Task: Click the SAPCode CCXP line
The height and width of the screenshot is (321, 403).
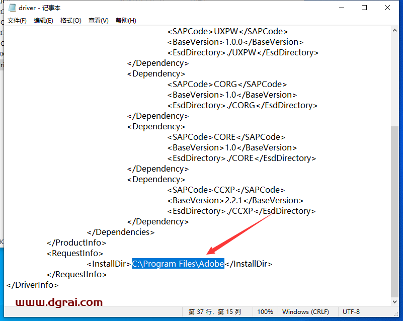Action: pos(226,190)
